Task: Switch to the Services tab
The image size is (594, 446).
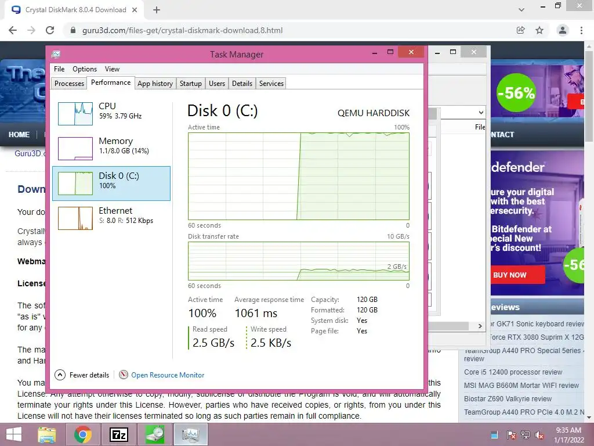Action: click(271, 84)
